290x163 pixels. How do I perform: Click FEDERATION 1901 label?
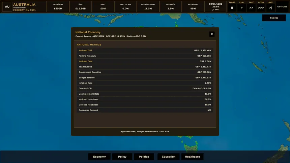pyautogui.click(x=24, y=10)
